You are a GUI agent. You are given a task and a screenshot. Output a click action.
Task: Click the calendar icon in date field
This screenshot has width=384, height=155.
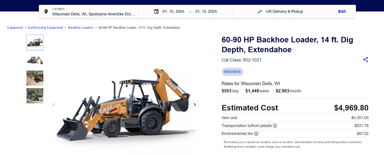(x=156, y=11)
